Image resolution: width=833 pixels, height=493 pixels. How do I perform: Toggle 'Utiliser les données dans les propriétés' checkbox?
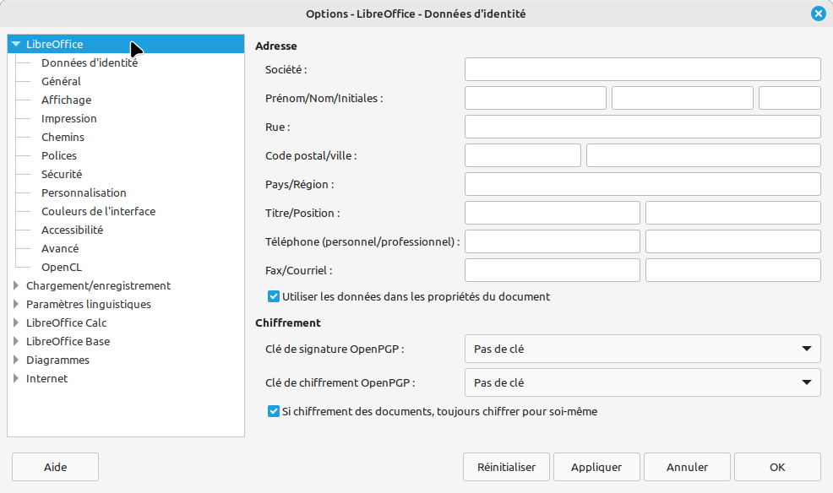[274, 296]
